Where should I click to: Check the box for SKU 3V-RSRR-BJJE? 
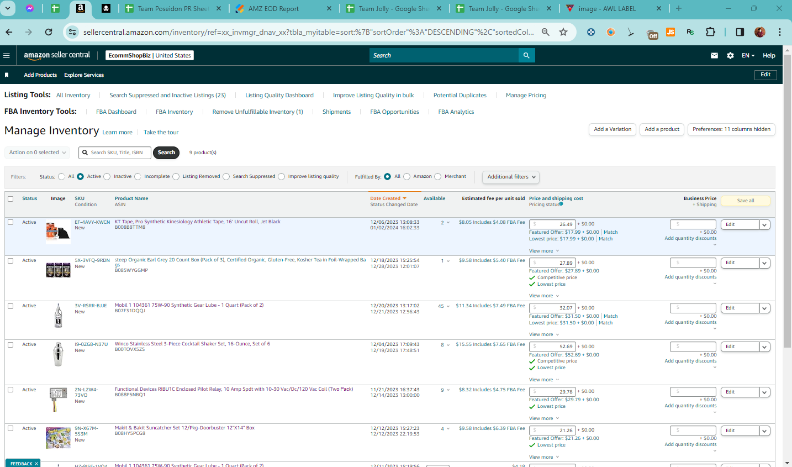click(10, 306)
